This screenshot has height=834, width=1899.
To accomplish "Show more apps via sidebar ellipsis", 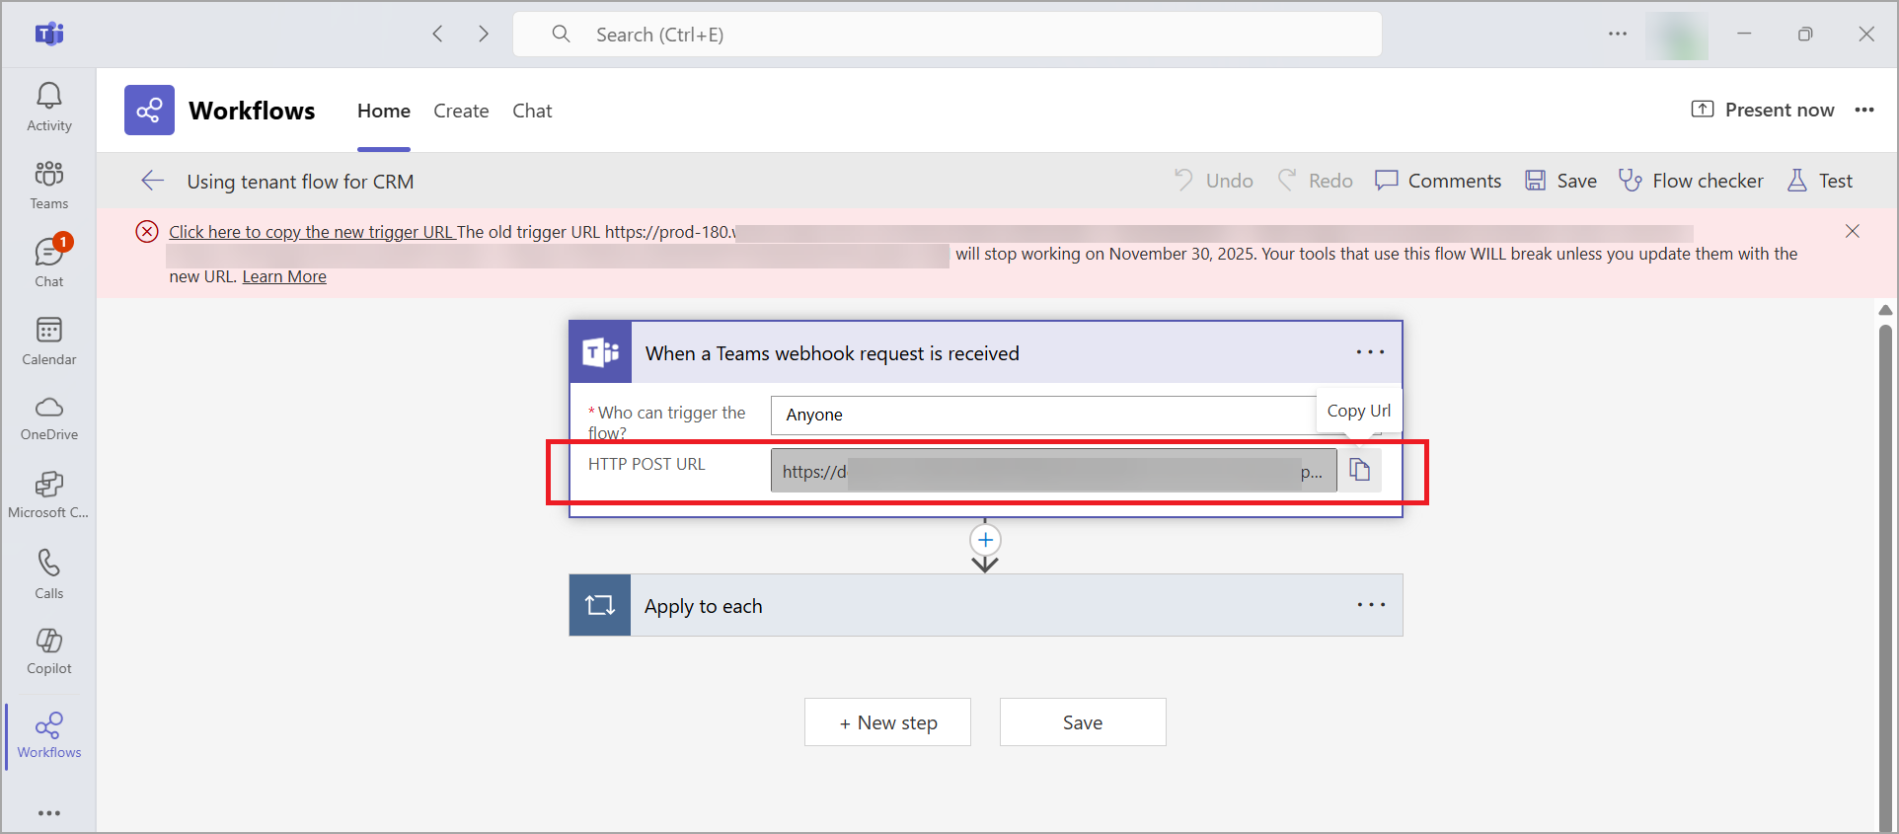I will pos(49,813).
